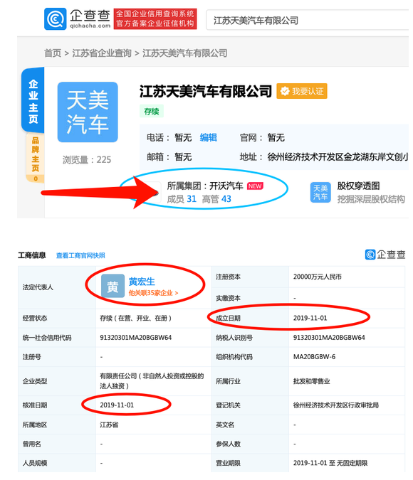
Task: Focus the search field containing 江苏天美汽车有限公司
Action: tap(308, 20)
